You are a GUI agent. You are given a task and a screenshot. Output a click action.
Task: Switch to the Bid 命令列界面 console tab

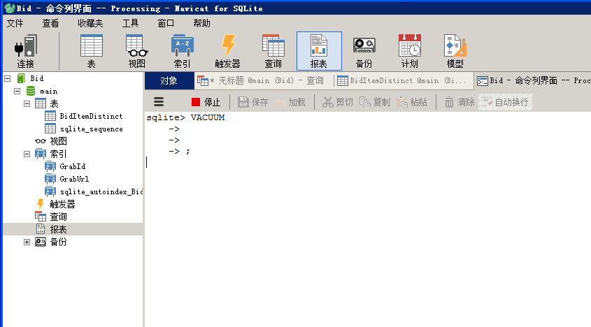click(533, 80)
